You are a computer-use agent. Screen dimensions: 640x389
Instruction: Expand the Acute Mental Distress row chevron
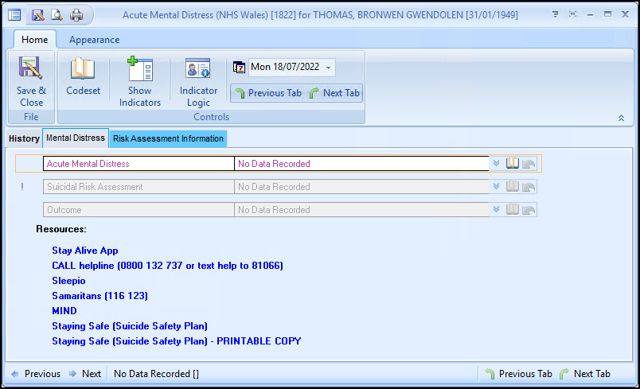click(496, 163)
